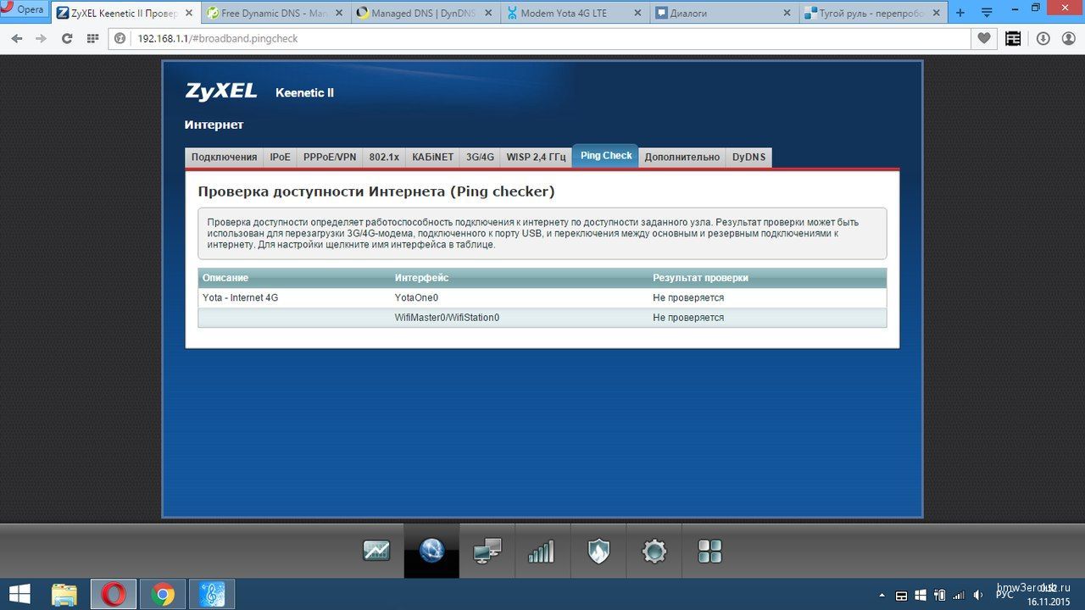The image size is (1085, 610).
Task: Open the РУС language indicator in tray
Action: coord(1004,595)
